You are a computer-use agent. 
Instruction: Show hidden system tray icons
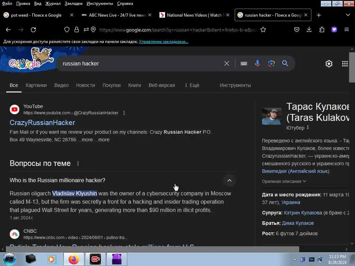[x=295, y=259]
